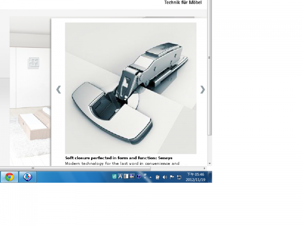The height and width of the screenshot is (226, 302).
Task: Click the horizontal scrollbar thumb
Action: (75, 169)
